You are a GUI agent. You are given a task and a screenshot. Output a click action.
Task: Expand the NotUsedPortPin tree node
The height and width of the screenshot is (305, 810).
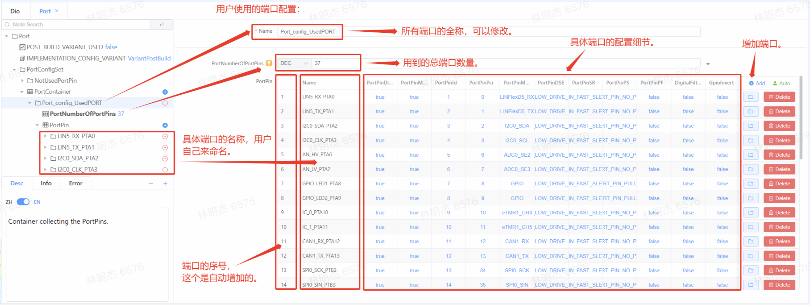(22, 81)
